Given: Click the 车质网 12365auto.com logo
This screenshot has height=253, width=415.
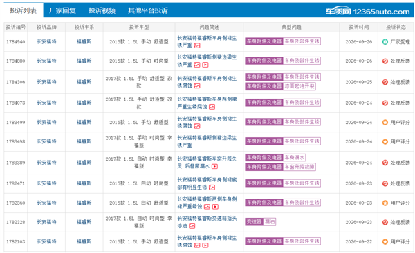Looking at the screenshot, I should 368,11.
